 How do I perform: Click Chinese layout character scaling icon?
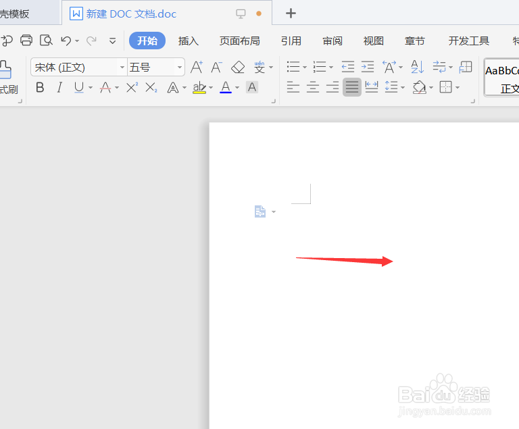point(389,67)
